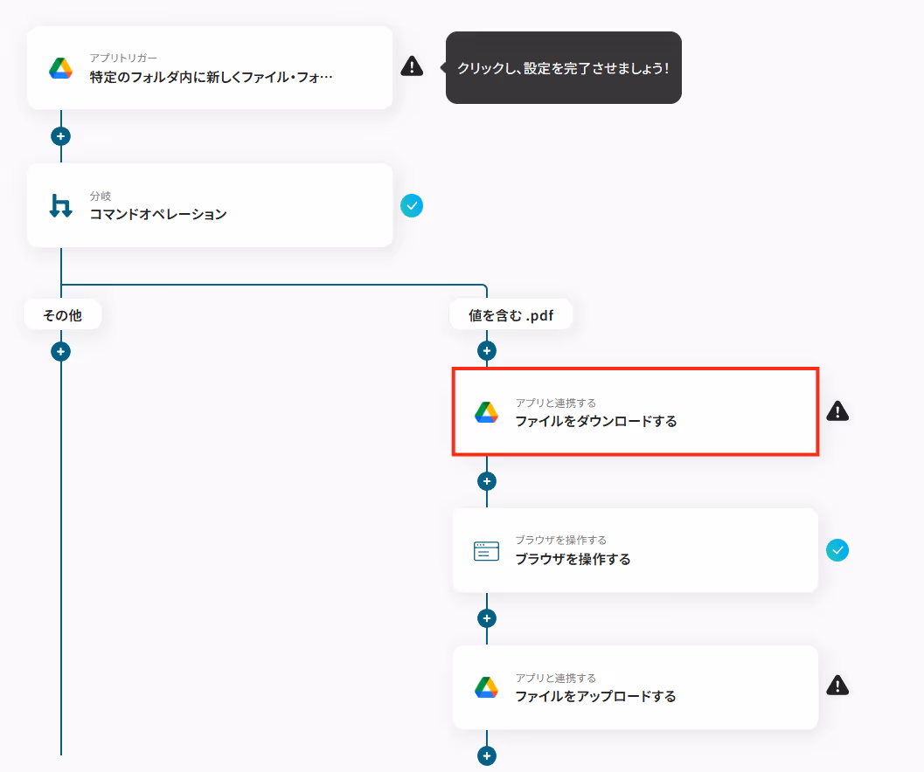Click the アプリトリガー label text
Screen dimensions: 924x772
coord(123,58)
